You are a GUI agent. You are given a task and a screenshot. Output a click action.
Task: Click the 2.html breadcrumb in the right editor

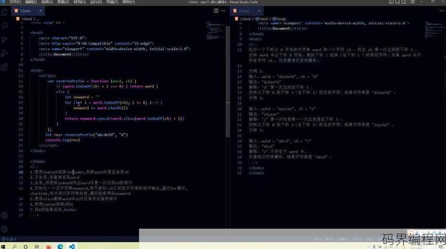[246, 19]
